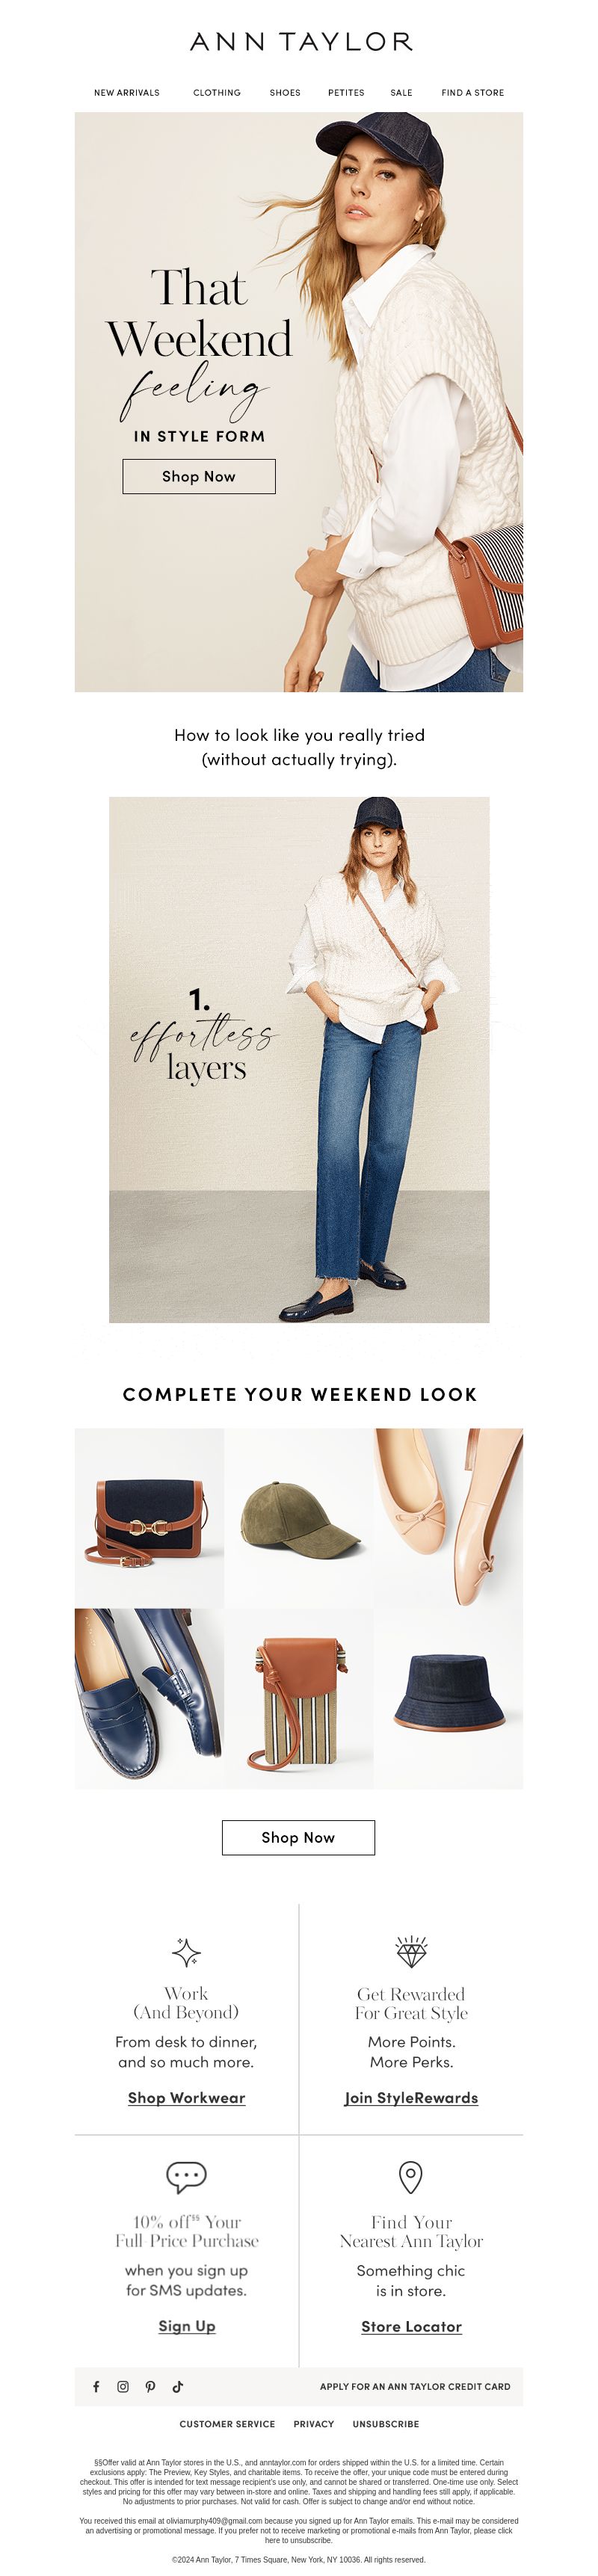Follow the Shop Workwear link

[186, 2098]
